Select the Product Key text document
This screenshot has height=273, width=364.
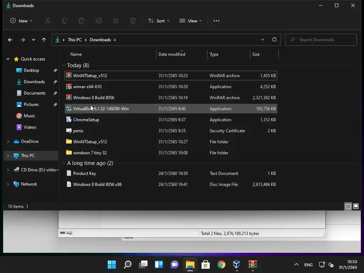point(171,173)
